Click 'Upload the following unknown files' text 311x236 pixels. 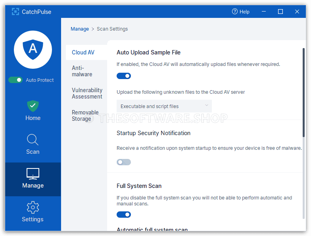click(x=181, y=92)
